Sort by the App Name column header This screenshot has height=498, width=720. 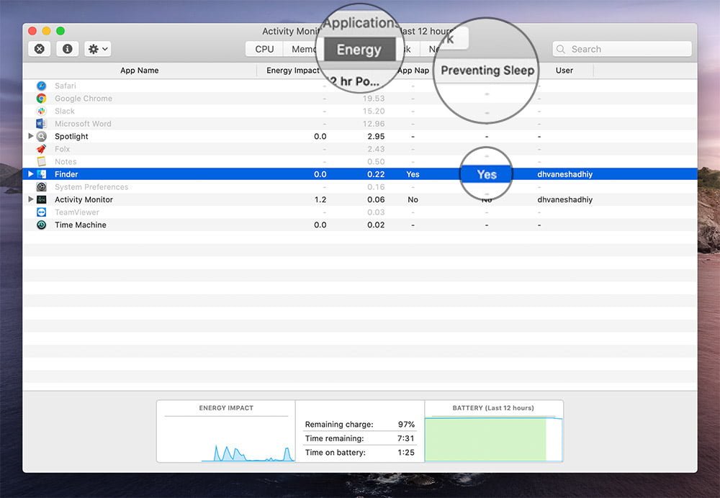(x=139, y=71)
